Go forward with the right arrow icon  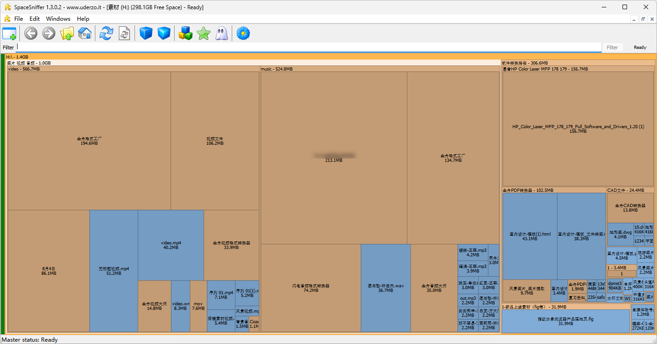tap(49, 33)
